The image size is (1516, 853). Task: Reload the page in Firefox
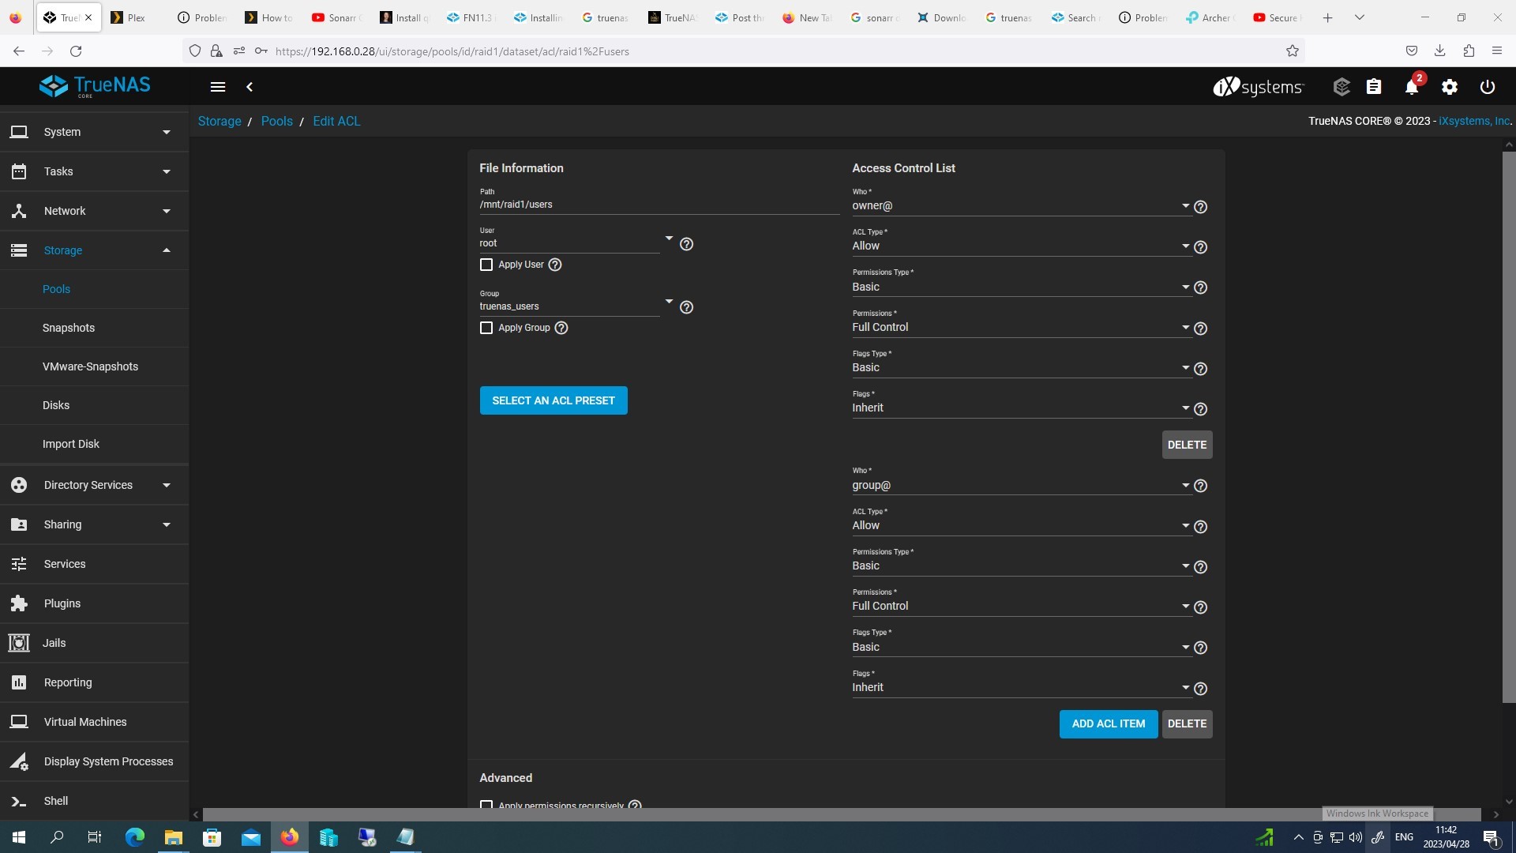tap(76, 51)
